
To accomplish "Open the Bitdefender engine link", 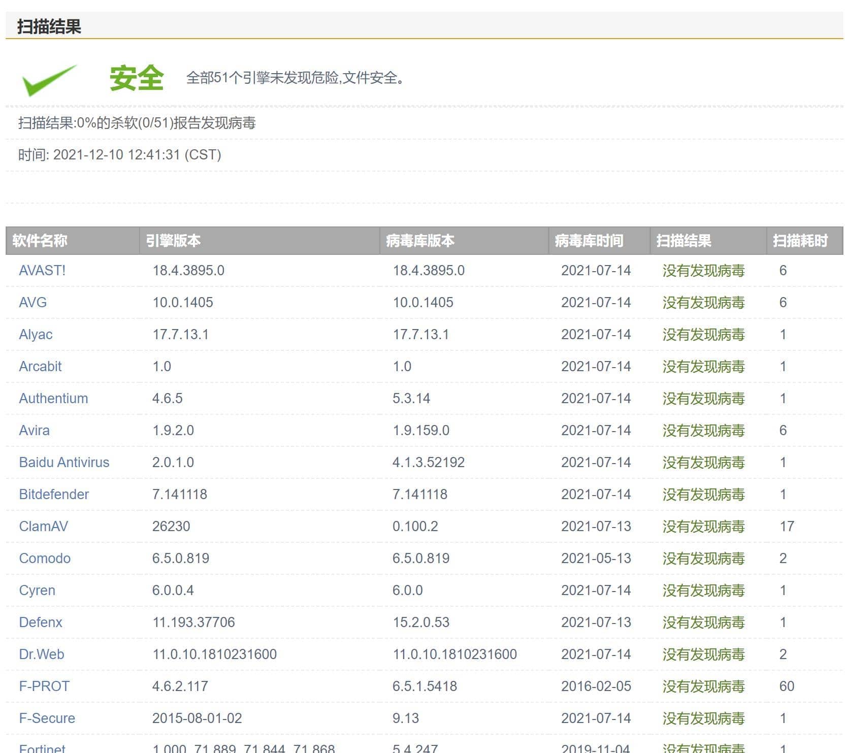I will pyautogui.click(x=54, y=494).
